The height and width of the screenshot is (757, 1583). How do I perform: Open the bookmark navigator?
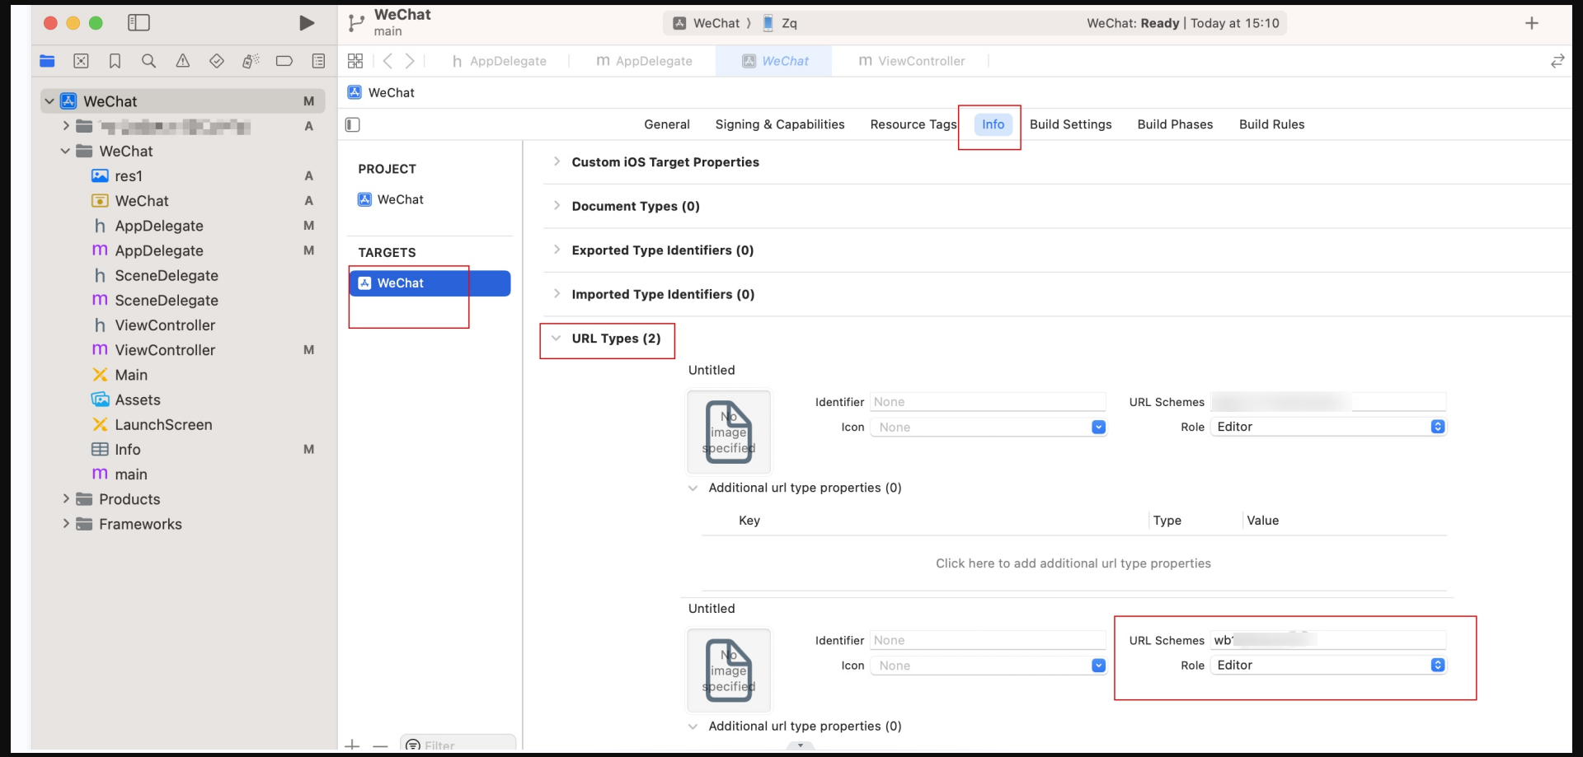pyautogui.click(x=115, y=61)
